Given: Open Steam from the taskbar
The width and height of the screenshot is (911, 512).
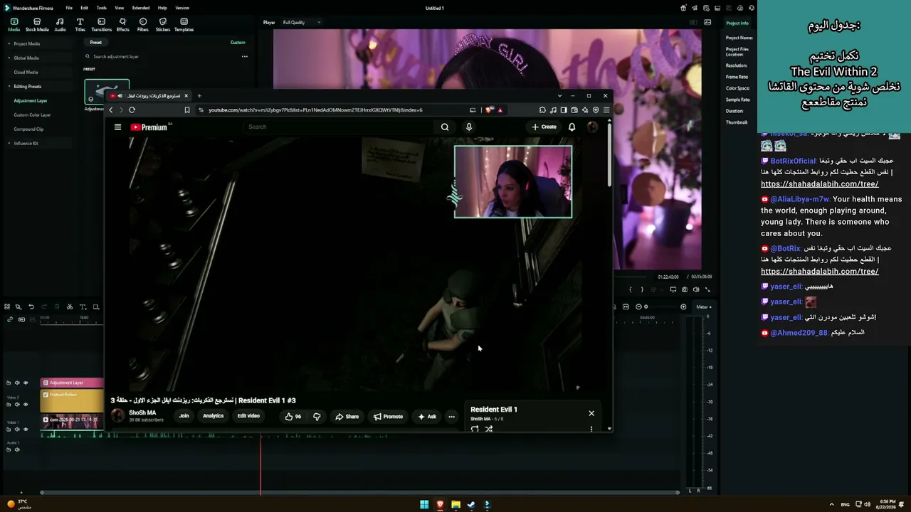Looking at the screenshot, I should [x=471, y=505].
